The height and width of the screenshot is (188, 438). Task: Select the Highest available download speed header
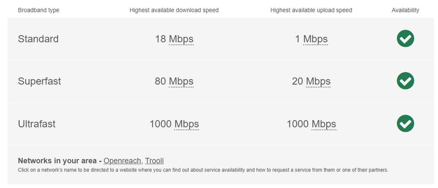tap(174, 10)
